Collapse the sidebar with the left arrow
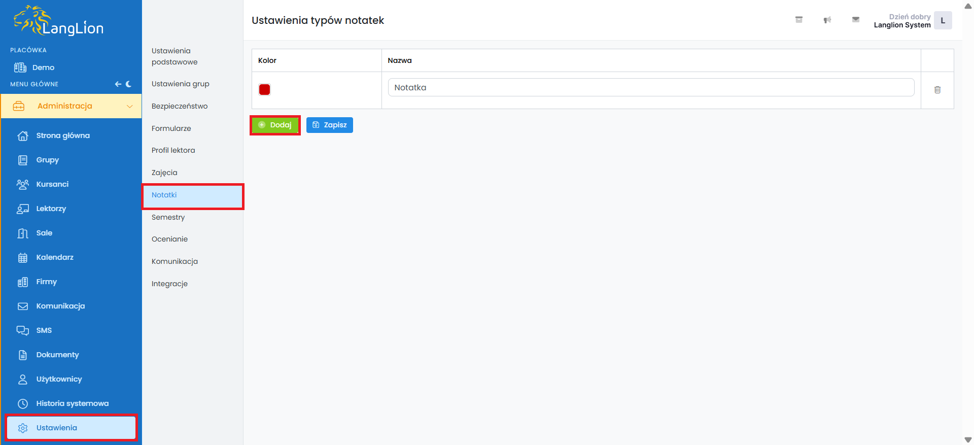The width and height of the screenshot is (974, 445). [118, 84]
